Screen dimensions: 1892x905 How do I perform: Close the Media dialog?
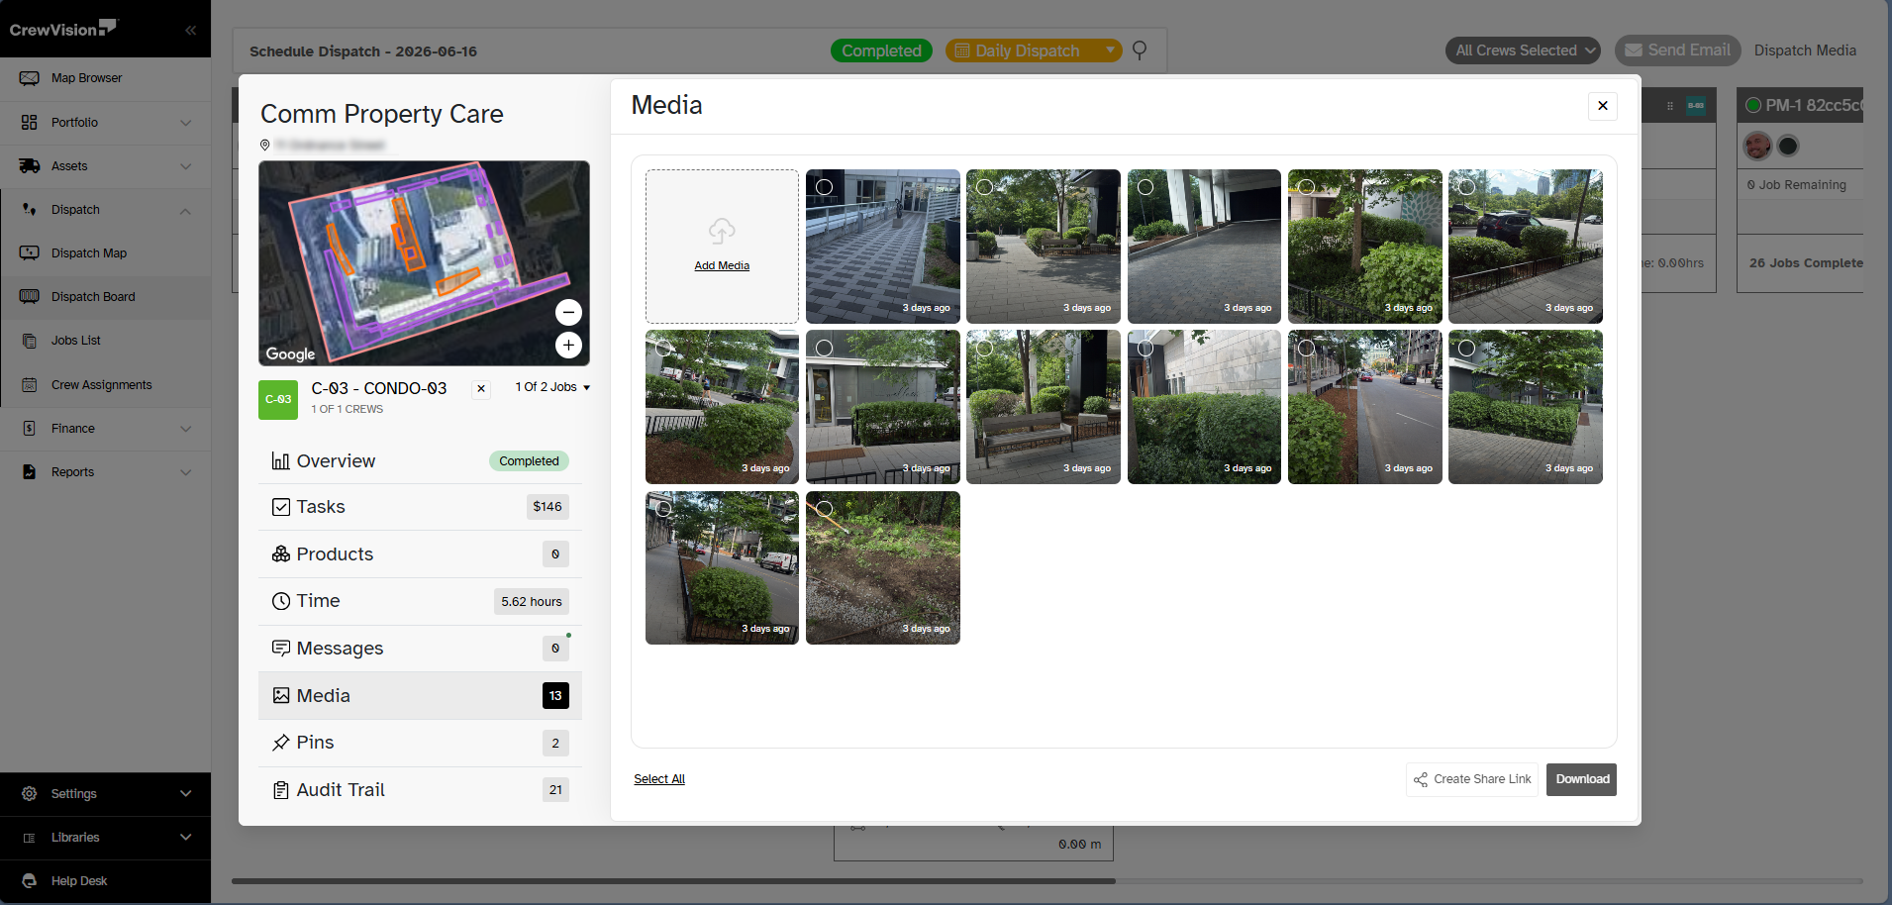[x=1603, y=106]
